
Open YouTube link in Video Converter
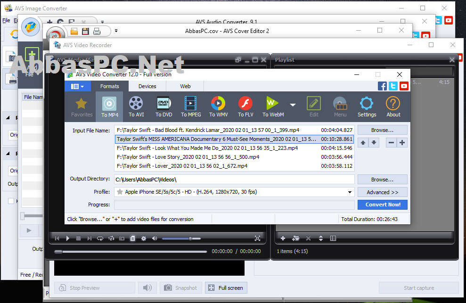coord(404,86)
